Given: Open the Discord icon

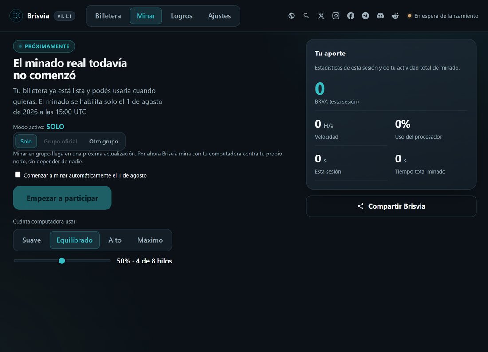Looking at the screenshot, I should pyautogui.click(x=380, y=15).
